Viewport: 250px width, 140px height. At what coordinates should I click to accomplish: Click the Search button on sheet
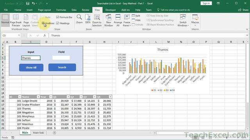62,67
